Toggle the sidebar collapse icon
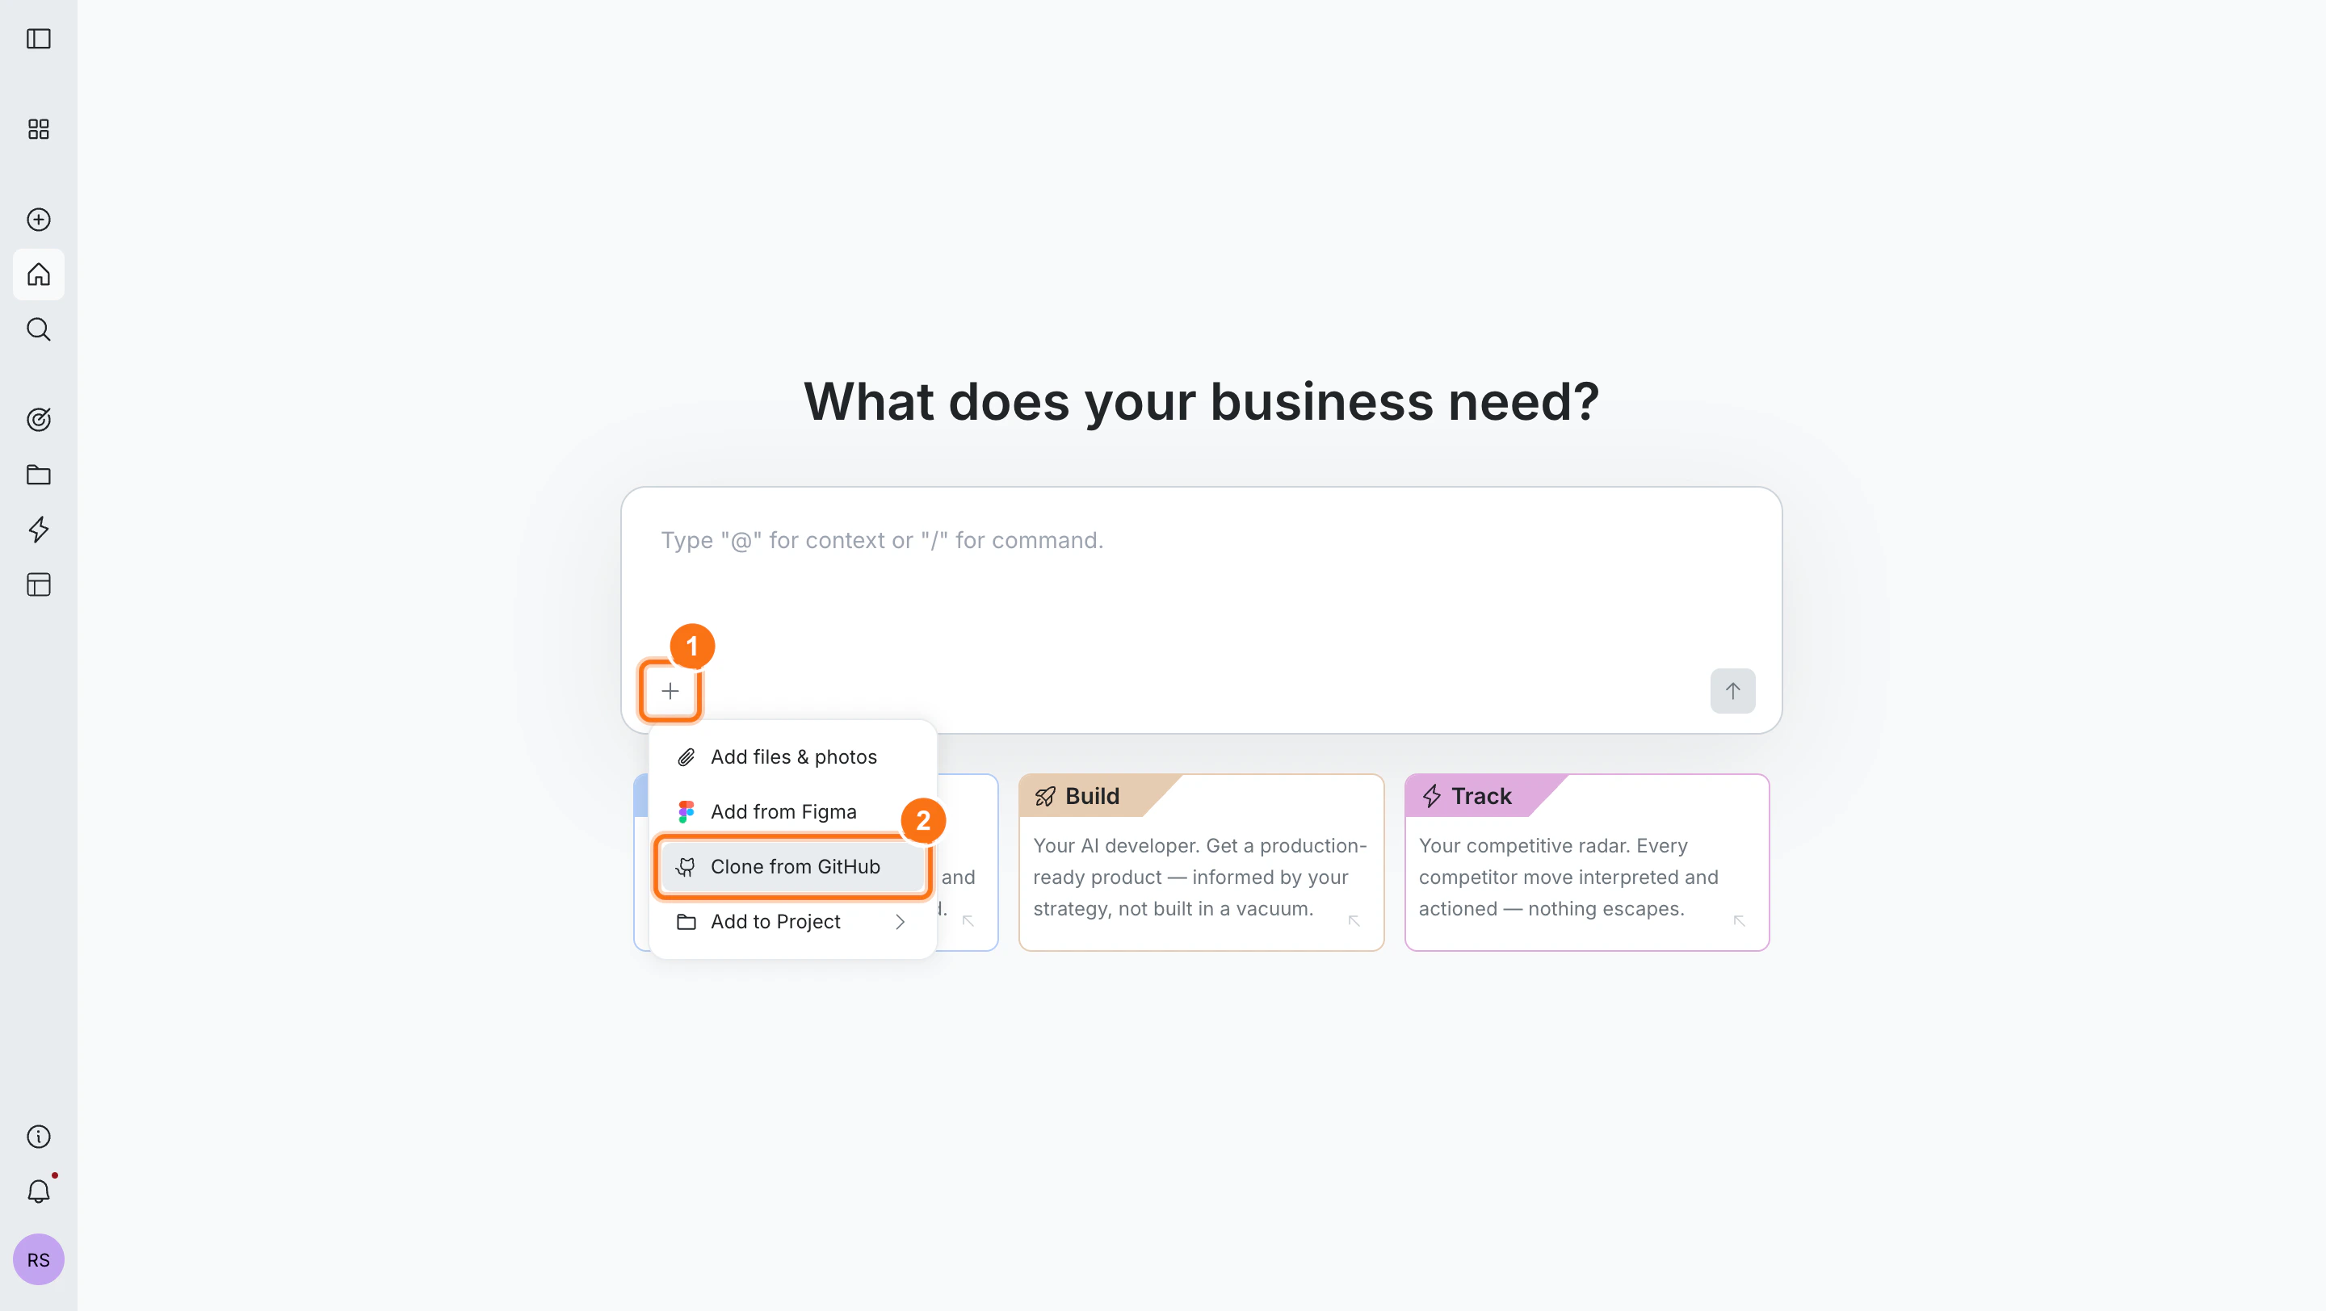This screenshot has width=2326, height=1311. coord(39,40)
